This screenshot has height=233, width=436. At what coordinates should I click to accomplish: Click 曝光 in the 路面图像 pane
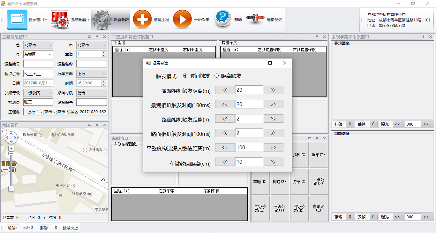point(385,217)
